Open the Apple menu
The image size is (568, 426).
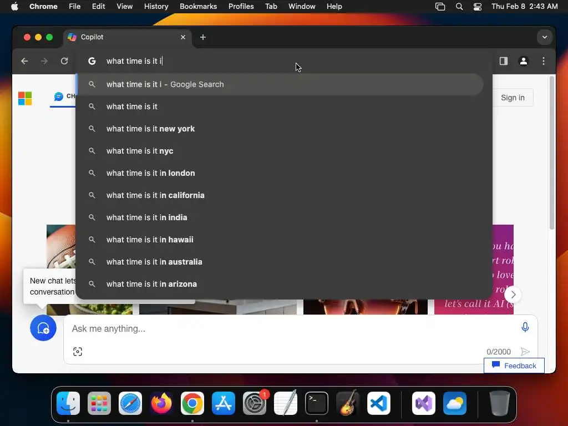14,7
